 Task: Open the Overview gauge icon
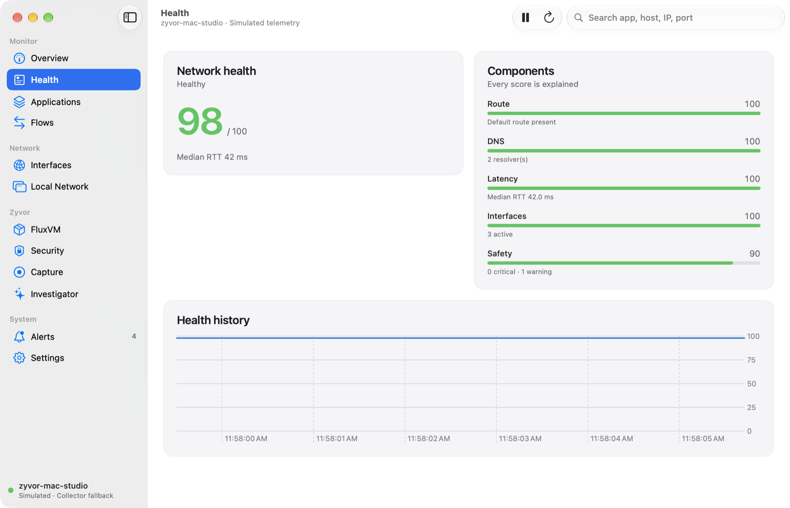pyautogui.click(x=19, y=58)
